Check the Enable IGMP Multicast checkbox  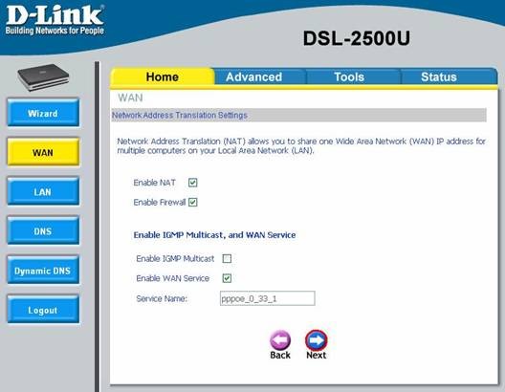pyautogui.click(x=227, y=258)
